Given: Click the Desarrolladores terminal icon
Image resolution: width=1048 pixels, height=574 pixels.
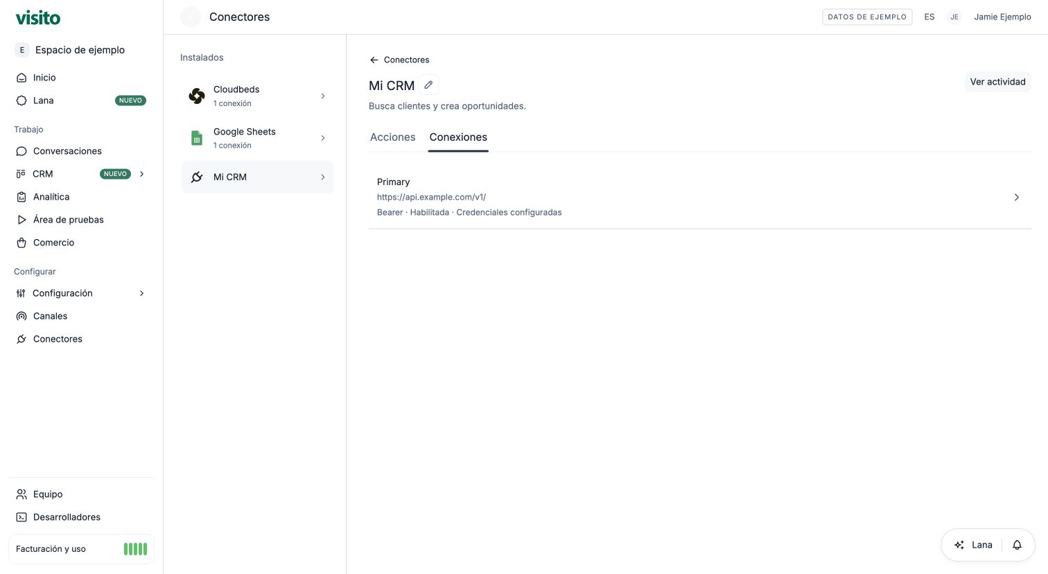Looking at the screenshot, I should pos(21,517).
